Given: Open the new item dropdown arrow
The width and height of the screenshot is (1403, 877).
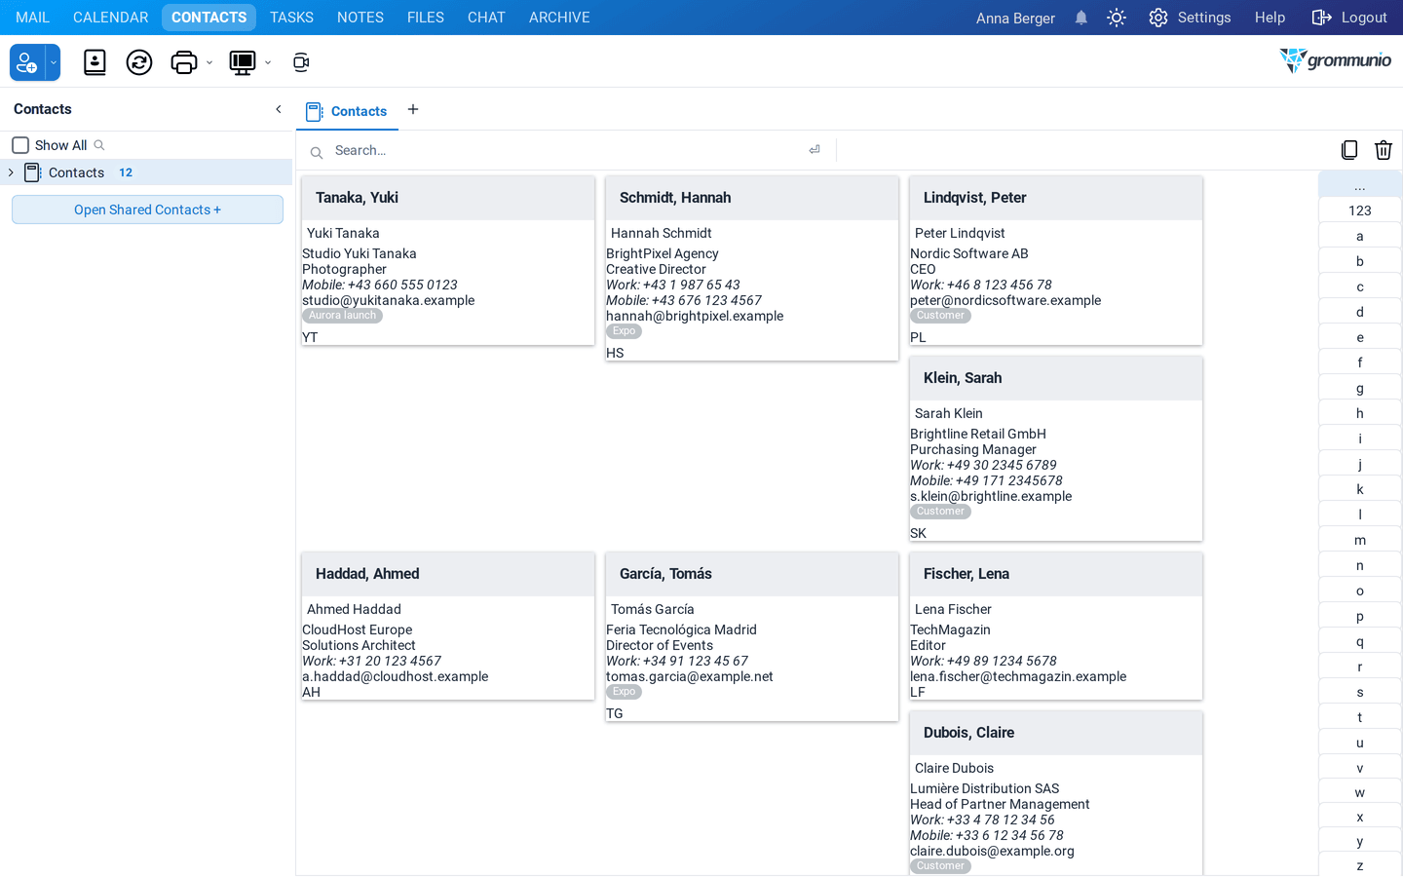Looking at the screenshot, I should click(54, 62).
